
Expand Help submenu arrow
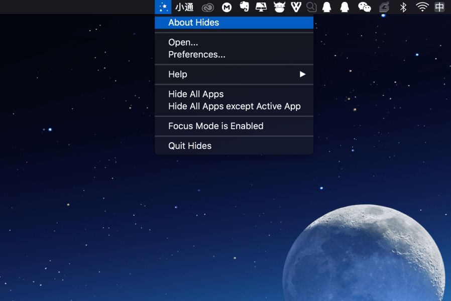(302, 74)
